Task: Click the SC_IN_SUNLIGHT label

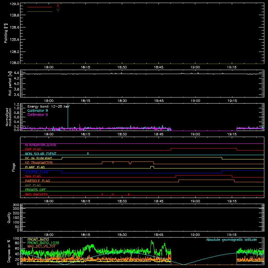Action: point(39,158)
